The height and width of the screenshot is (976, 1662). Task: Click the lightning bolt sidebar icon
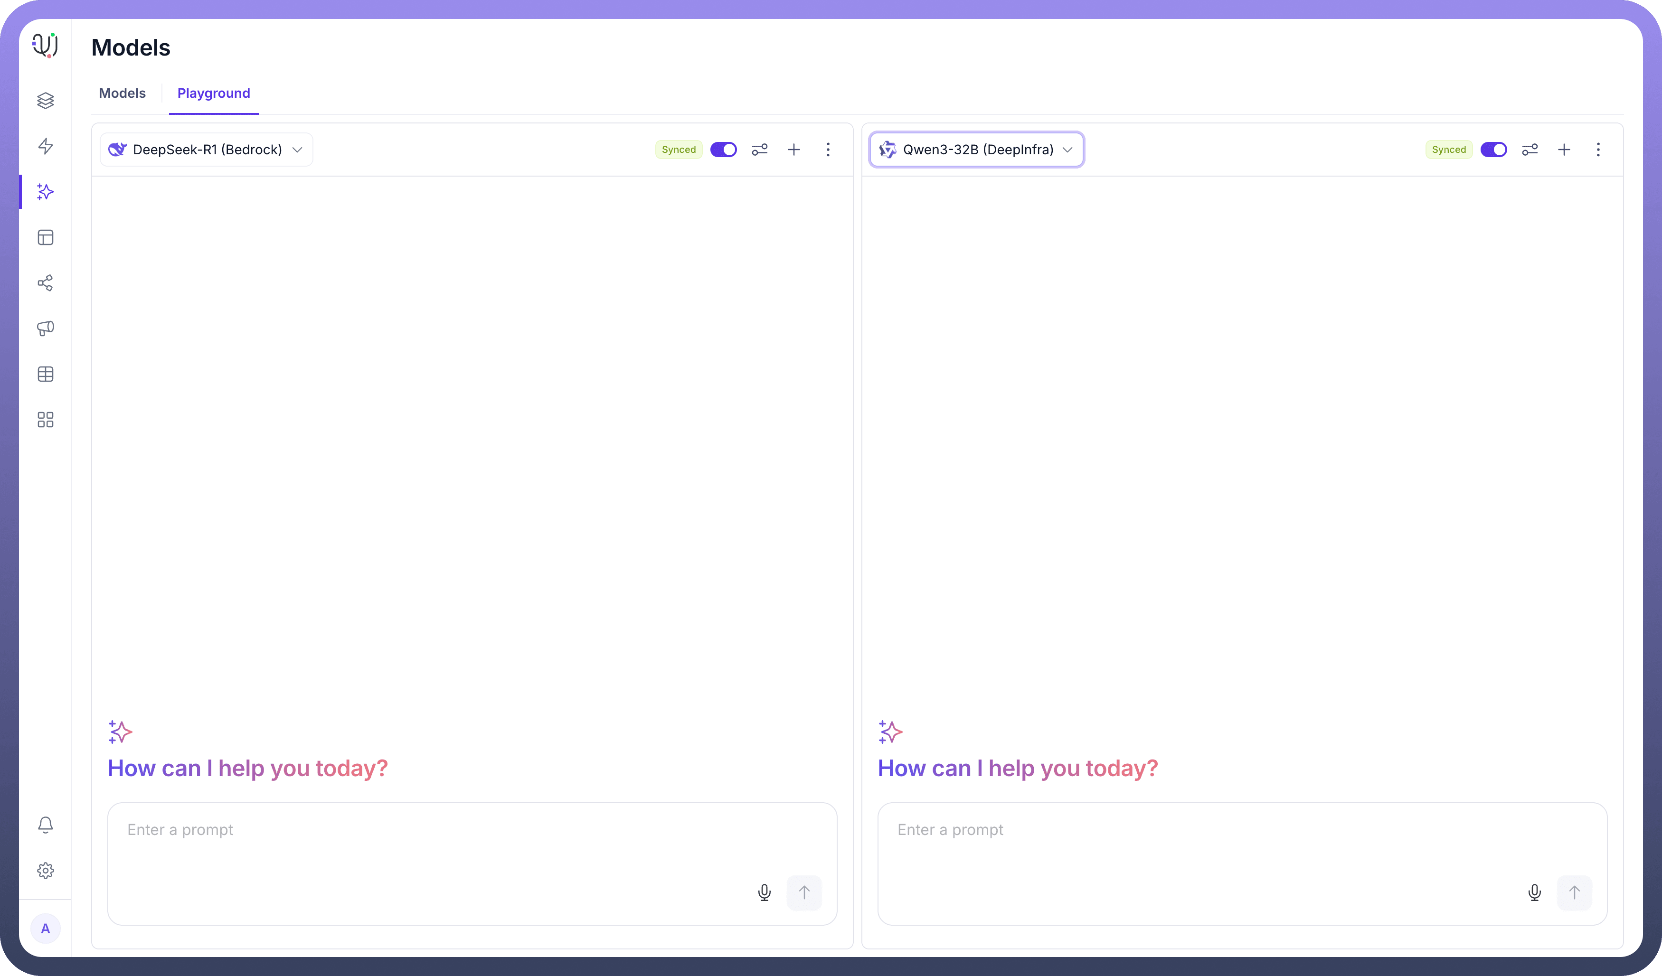[x=46, y=146]
